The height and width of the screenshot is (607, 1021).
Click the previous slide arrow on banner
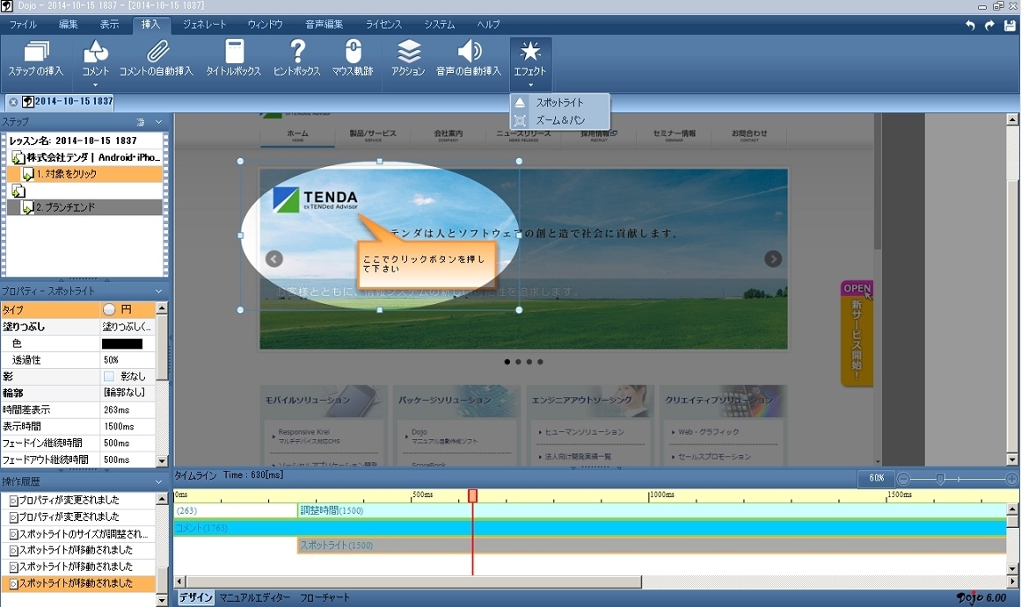coord(274,259)
